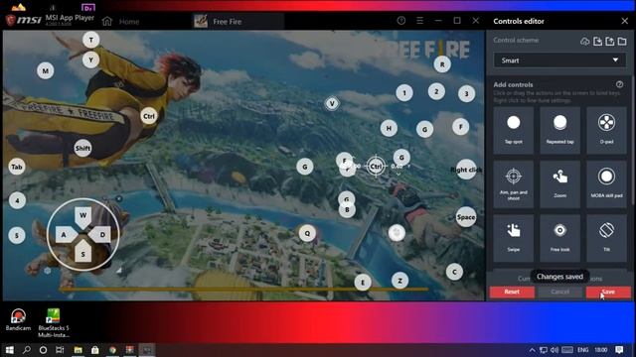Click the Cancel button
This screenshot has height=357, width=636.
(560, 292)
